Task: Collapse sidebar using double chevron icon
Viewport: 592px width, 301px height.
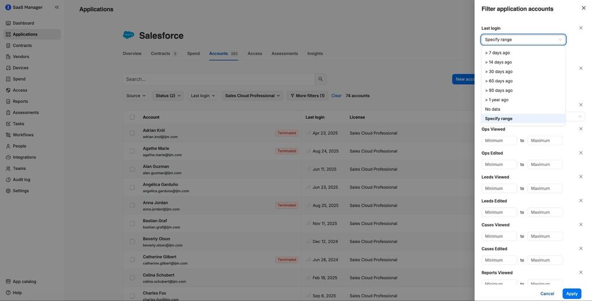Action: (57, 7)
